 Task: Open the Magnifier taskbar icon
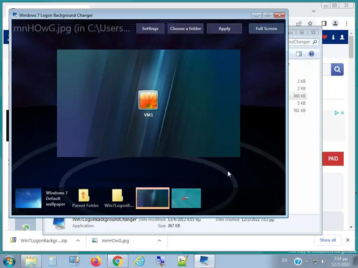click(160, 261)
